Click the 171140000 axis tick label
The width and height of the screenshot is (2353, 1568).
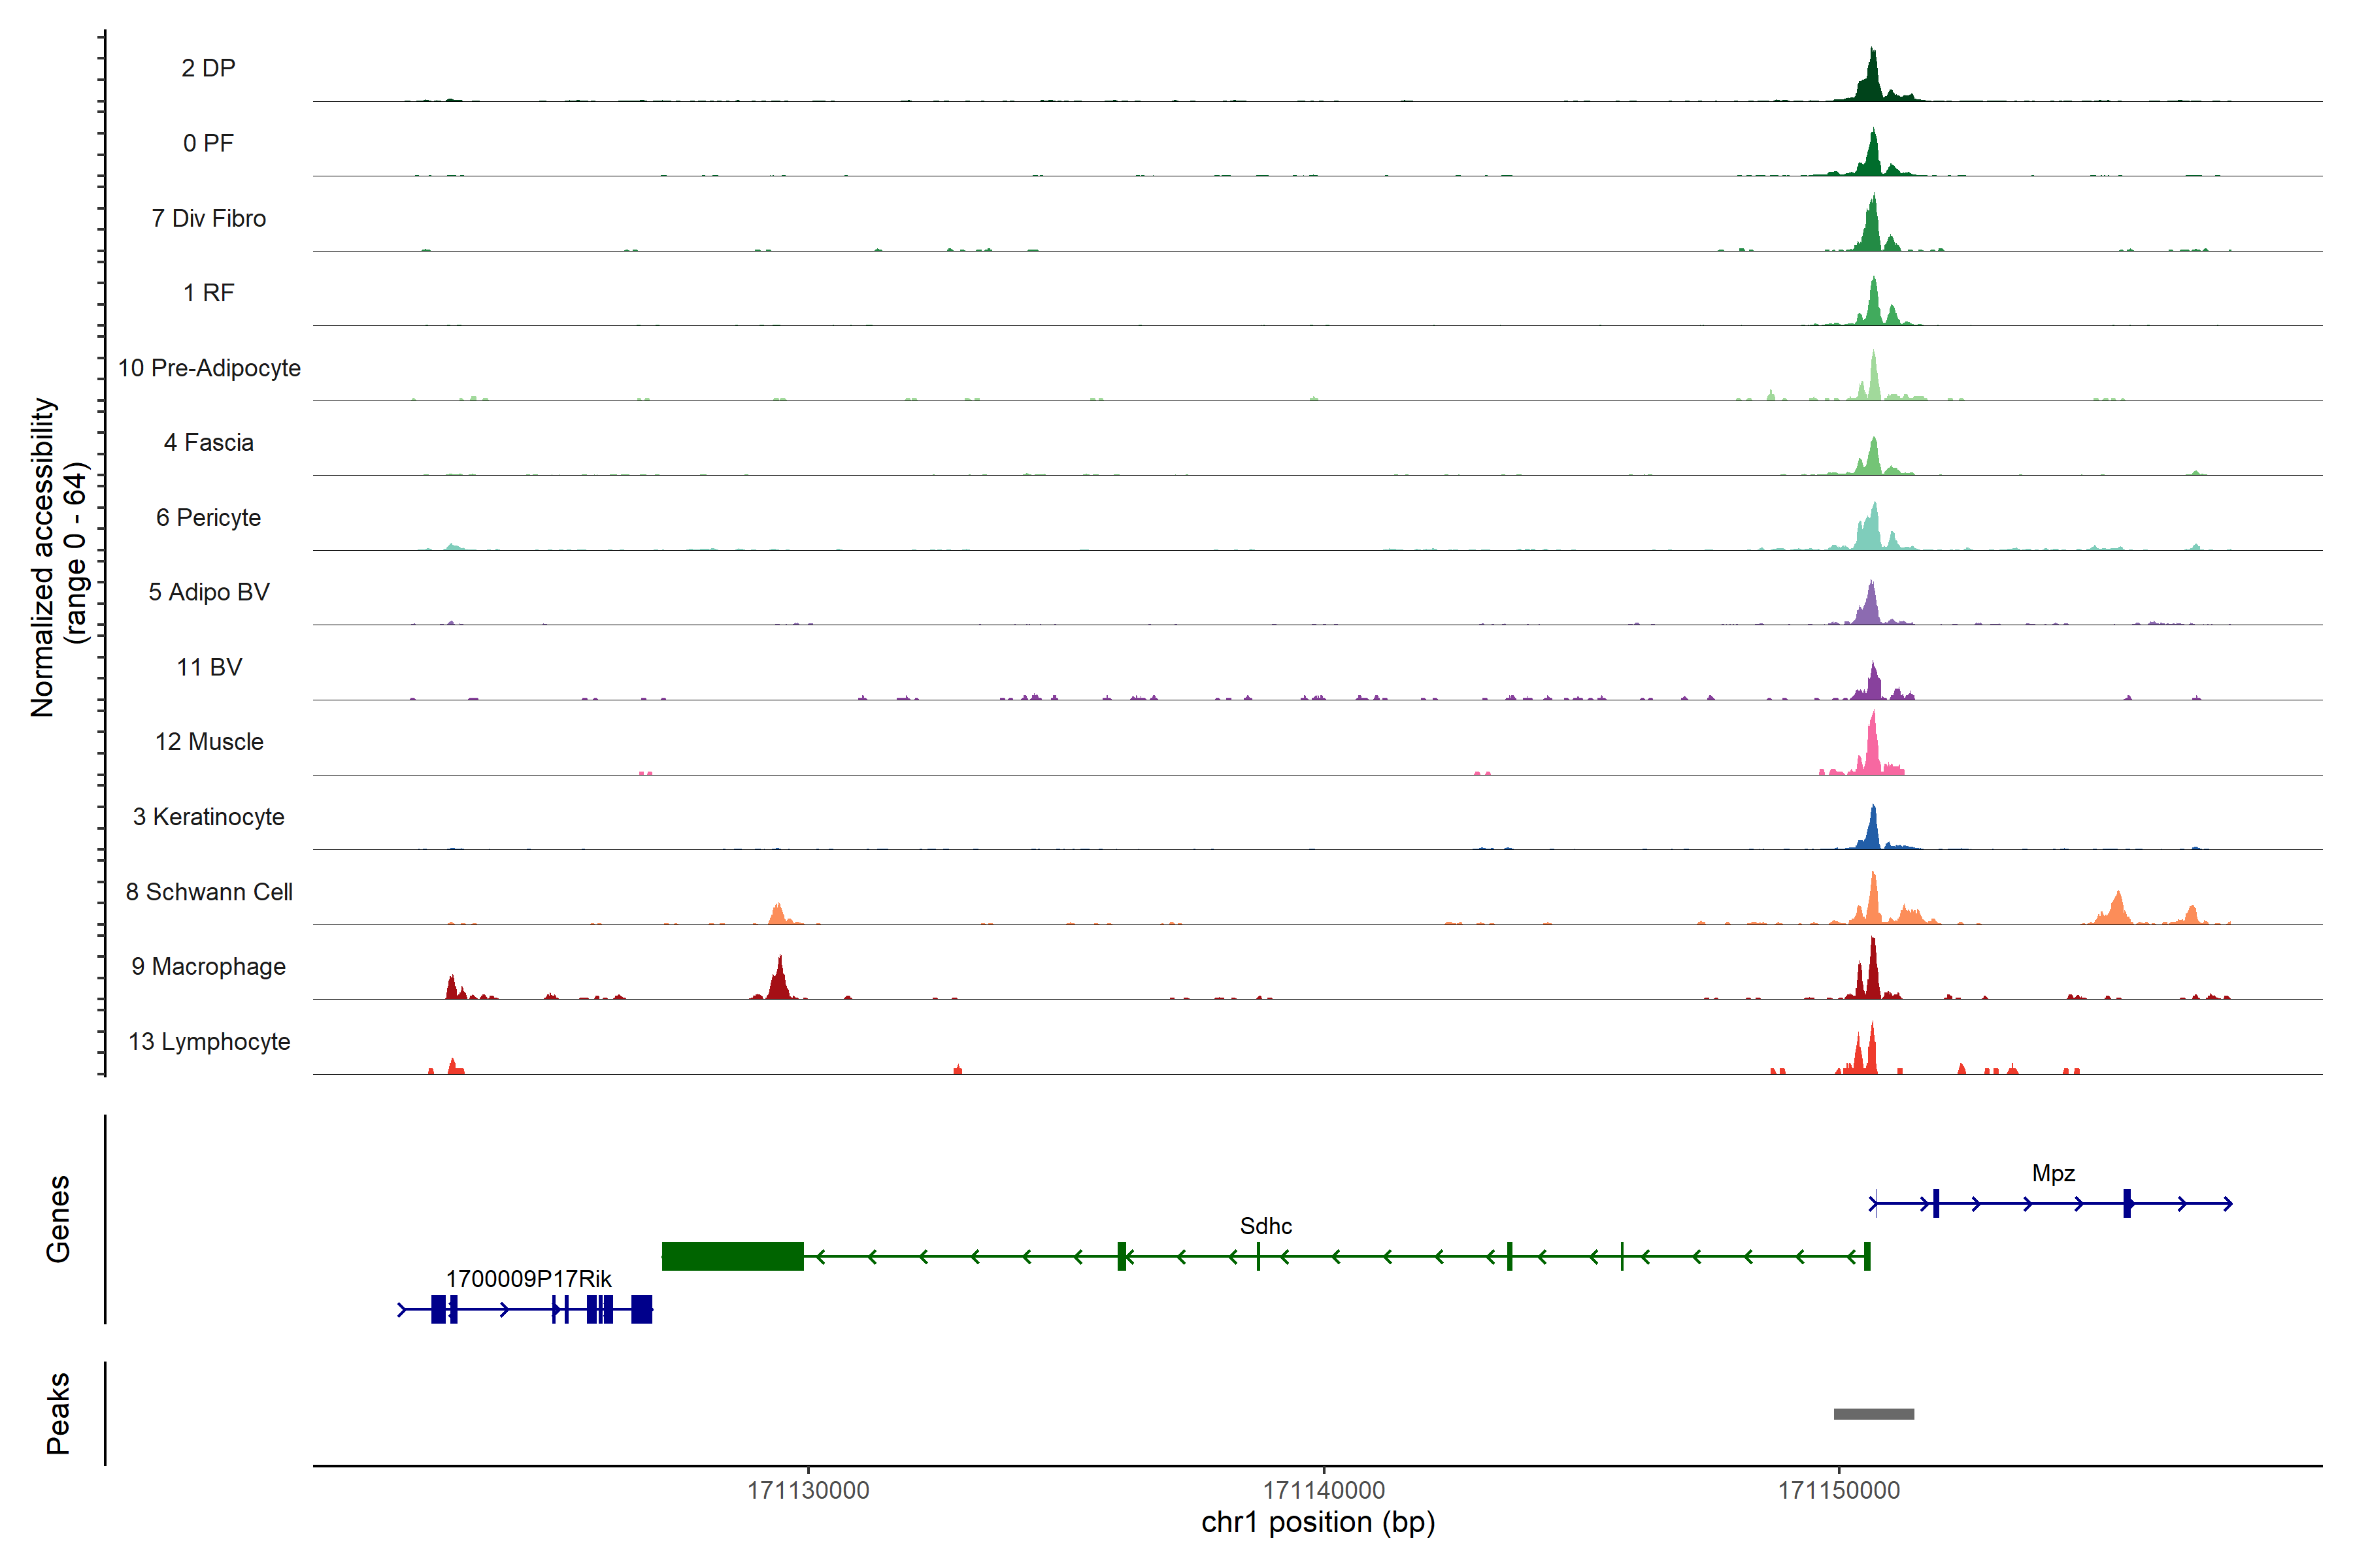1322,1490
